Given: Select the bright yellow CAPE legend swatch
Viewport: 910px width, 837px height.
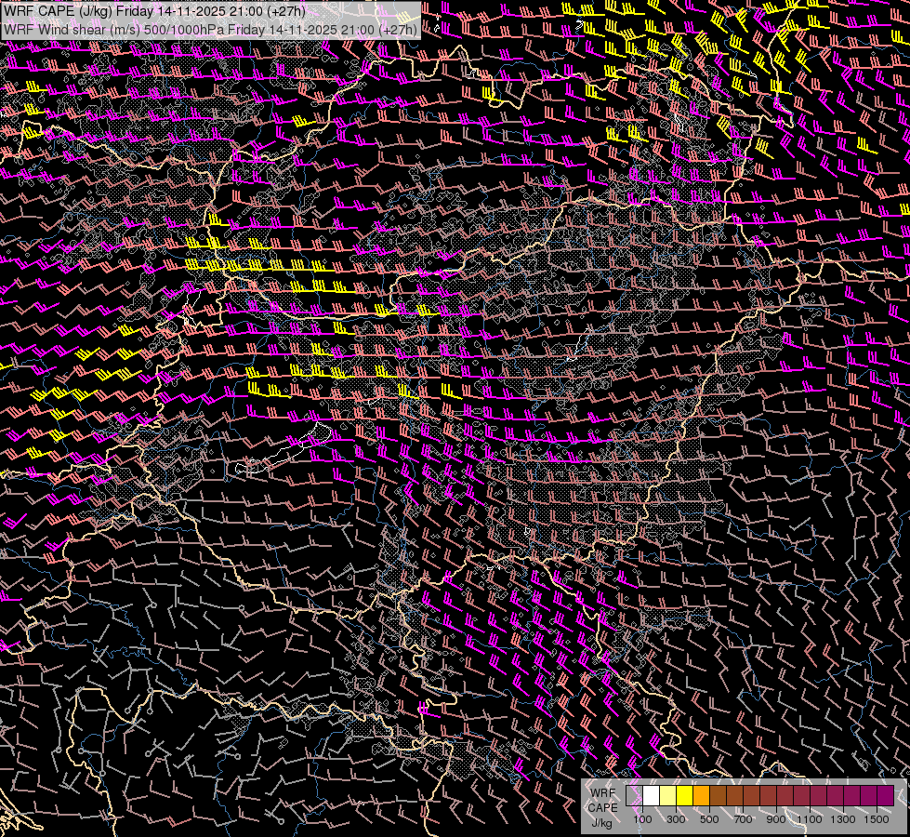Looking at the screenshot, I should 685,796.
